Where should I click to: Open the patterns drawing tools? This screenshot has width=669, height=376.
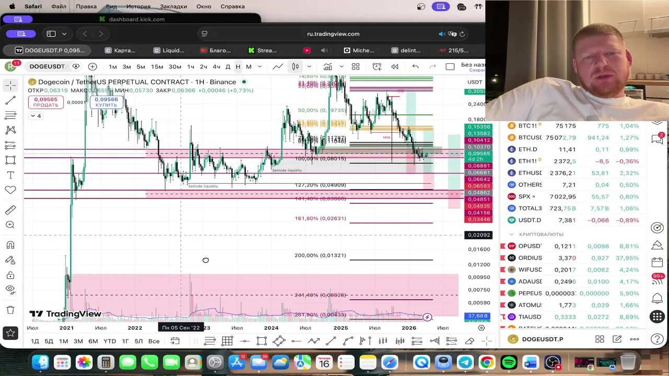pyautogui.click(x=10, y=131)
